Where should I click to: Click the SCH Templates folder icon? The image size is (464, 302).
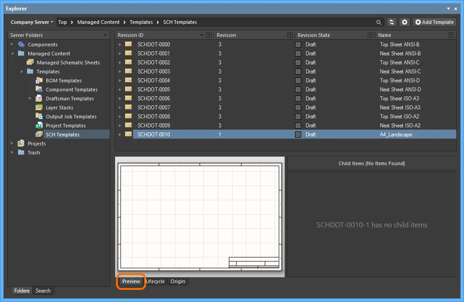tap(39, 135)
